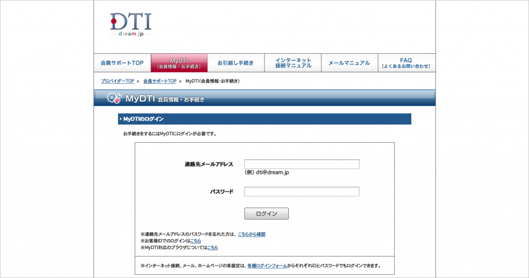
Task: Open the こちらから確認 password reminder link
Action: (x=252, y=234)
